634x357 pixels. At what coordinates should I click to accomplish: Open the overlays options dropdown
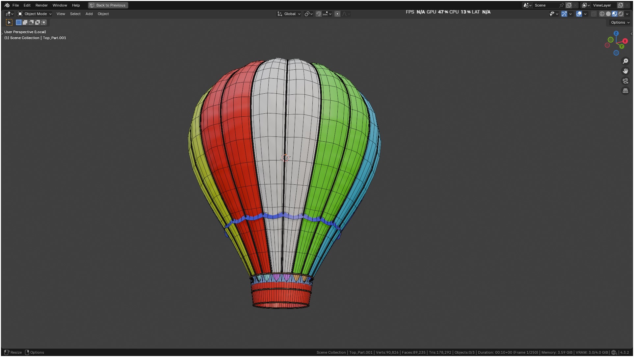pos(585,14)
